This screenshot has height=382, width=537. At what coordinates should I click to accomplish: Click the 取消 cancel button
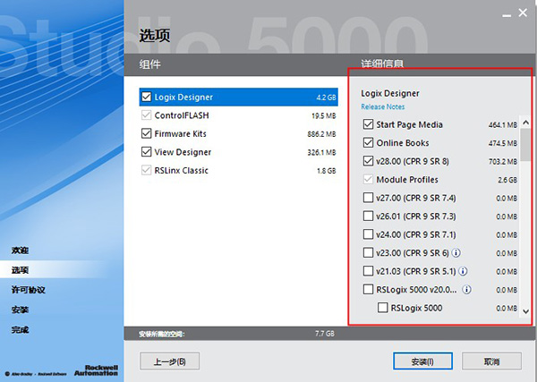click(x=491, y=361)
